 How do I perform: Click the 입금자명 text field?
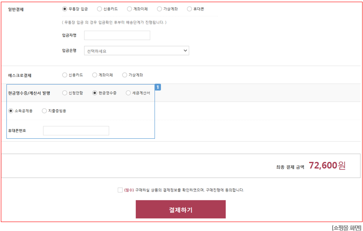[x=117, y=35]
